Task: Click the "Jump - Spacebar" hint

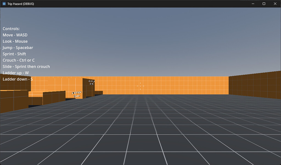Action: [18, 48]
